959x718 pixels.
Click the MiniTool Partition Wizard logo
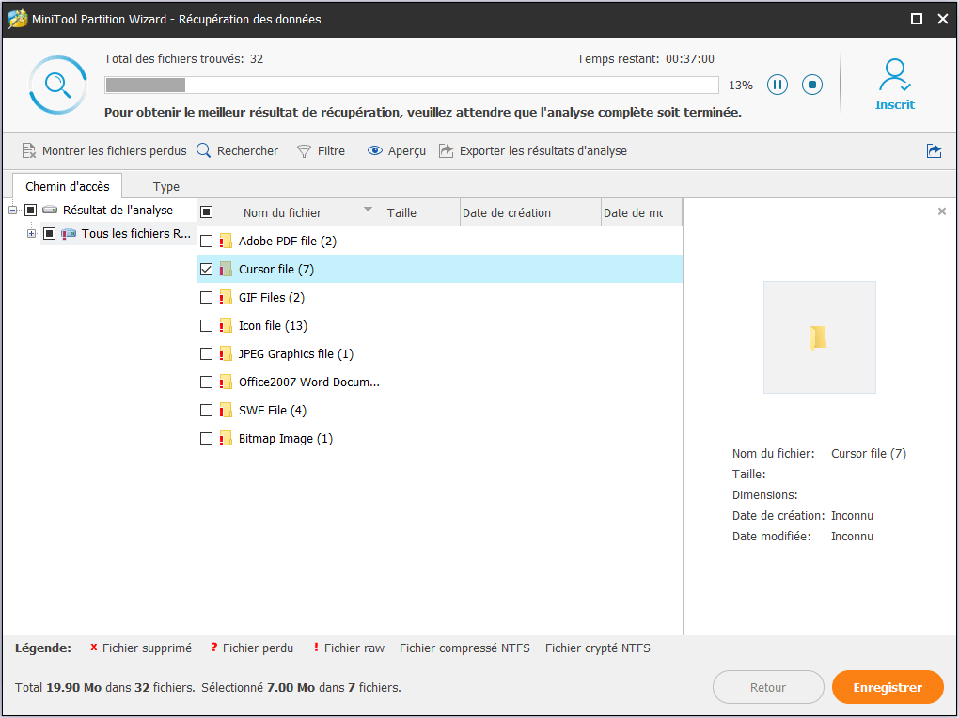click(x=17, y=19)
